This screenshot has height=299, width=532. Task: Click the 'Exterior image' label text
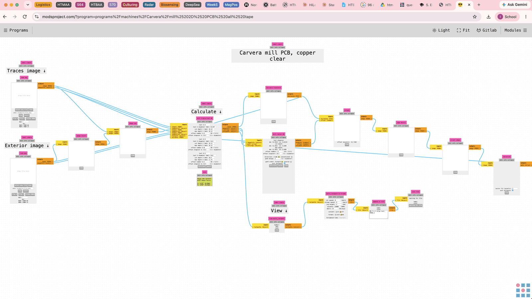tap(27, 146)
